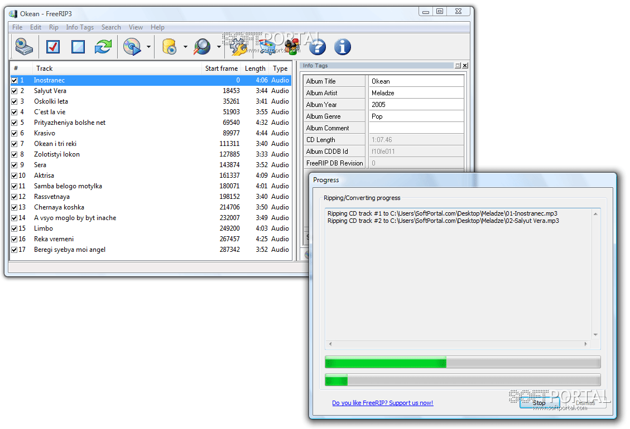Screen dimensions: 630x429
Task: Select the 'Zolotistyi lokon' track row
Action: pos(151,154)
